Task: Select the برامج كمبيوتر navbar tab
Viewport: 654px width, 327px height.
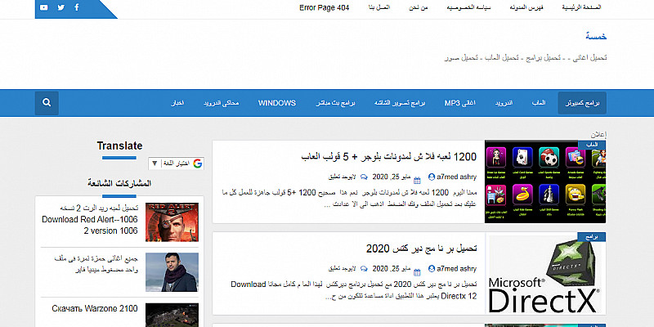Action: [x=582, y=103]
